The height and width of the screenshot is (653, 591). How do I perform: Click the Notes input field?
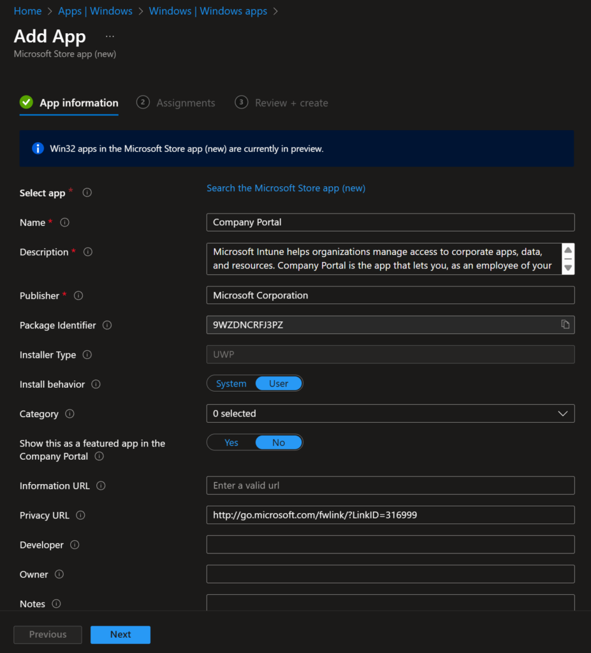tap(391, 603)
